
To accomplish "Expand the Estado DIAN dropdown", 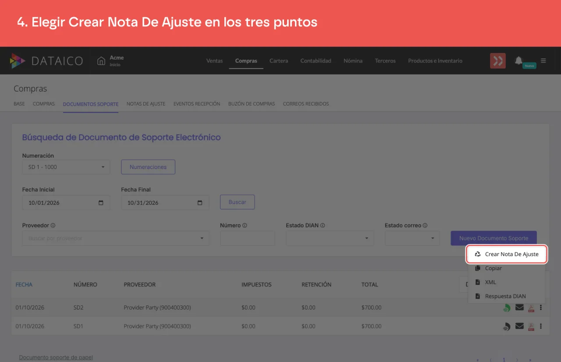I will pyautogui.click(x=330, y=238).
